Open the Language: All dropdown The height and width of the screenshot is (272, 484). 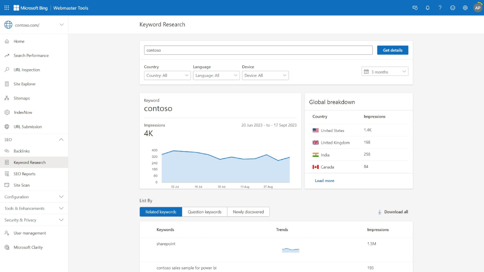[216, 76]
